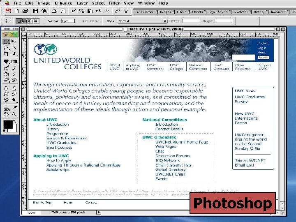Open the Window menu
The image size is (296, 222).
[x=146, y=3]
